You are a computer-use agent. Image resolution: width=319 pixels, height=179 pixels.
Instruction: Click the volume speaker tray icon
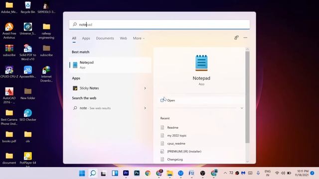pos(283,173)
